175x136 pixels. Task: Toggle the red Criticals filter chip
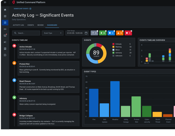pos(128,33)
